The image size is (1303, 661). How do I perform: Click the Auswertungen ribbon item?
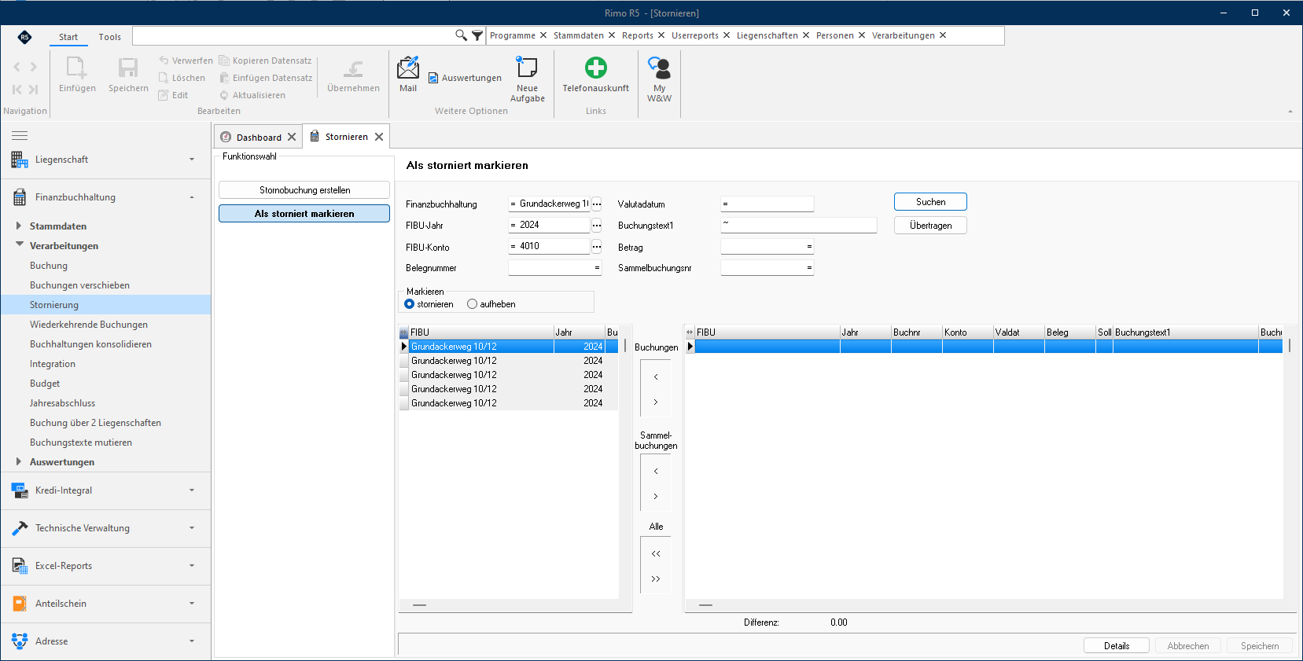[465, 78]
